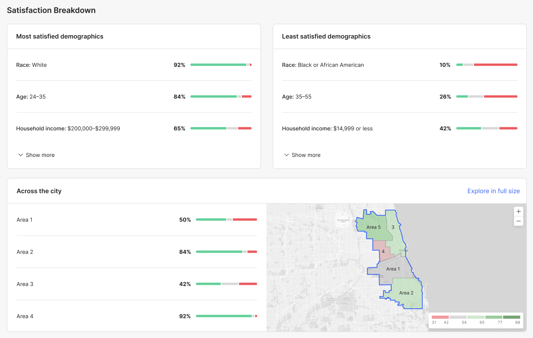Image resolution: width=533 pixels, height=338 pixels.
Task: Click the red Area 4 map region
Action: [383, 251]
